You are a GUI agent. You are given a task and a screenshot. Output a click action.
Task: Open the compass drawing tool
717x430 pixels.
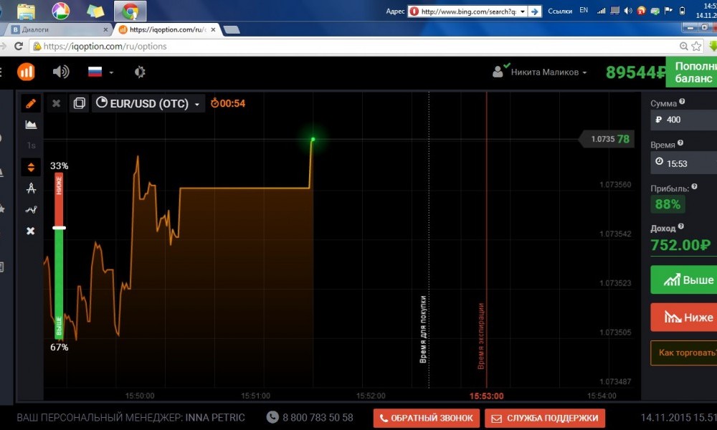(x=31, y=188)
